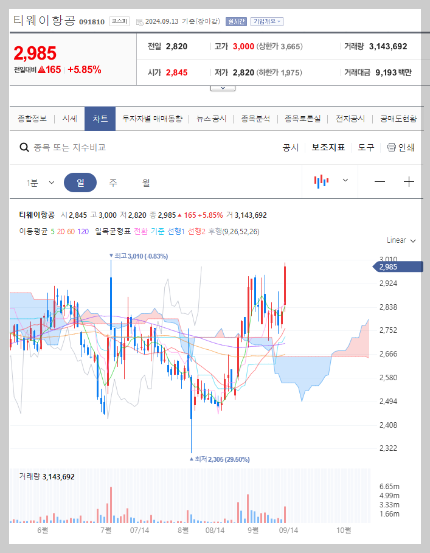
Task: Open the candlestick chart type icon
Action: coord(321,181)
